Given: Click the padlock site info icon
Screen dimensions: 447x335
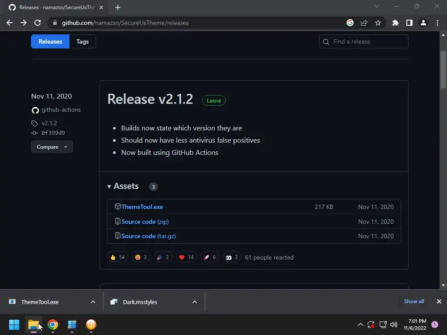Looking at the screenshot, I should click(55, 23).
